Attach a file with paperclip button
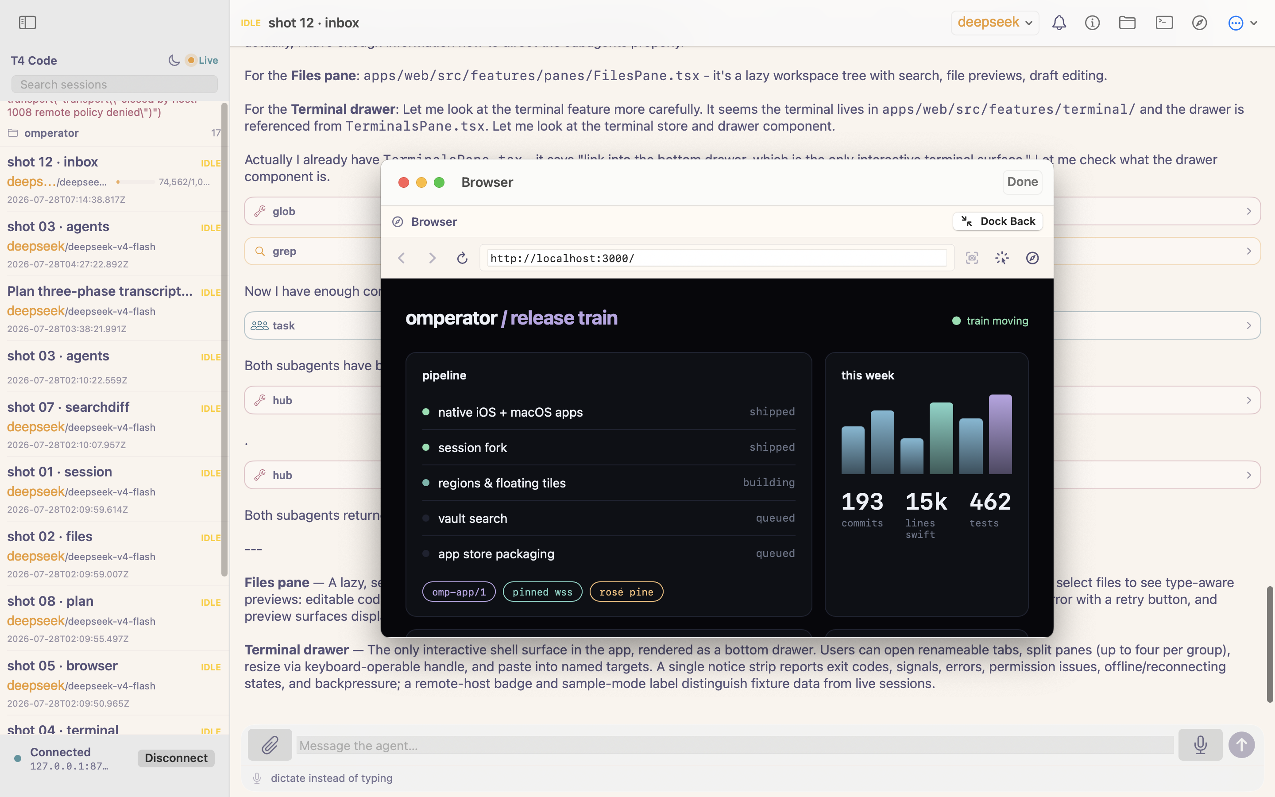Viewport: 1275px width, 797px height. 270,745
